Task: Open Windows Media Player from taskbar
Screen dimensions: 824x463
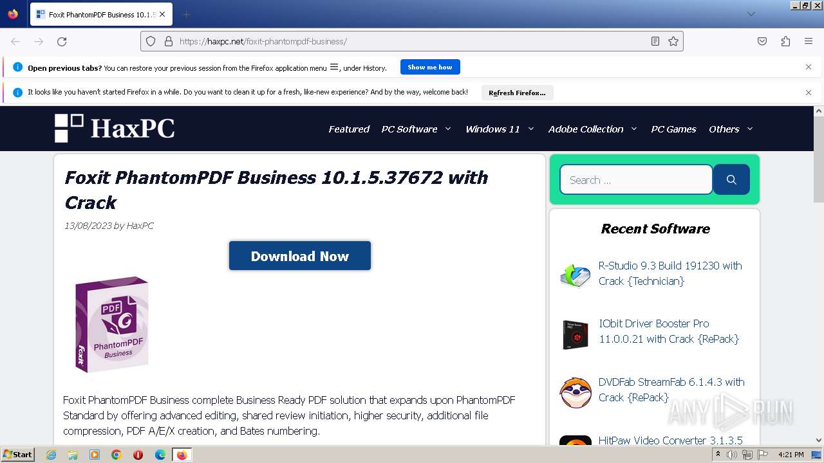Action: pyautogui.click(x=95, y=455)
